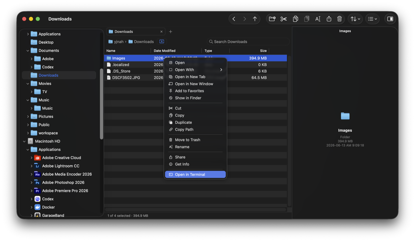
Task: Open the Open With submenu
Action: pos(195,70)
